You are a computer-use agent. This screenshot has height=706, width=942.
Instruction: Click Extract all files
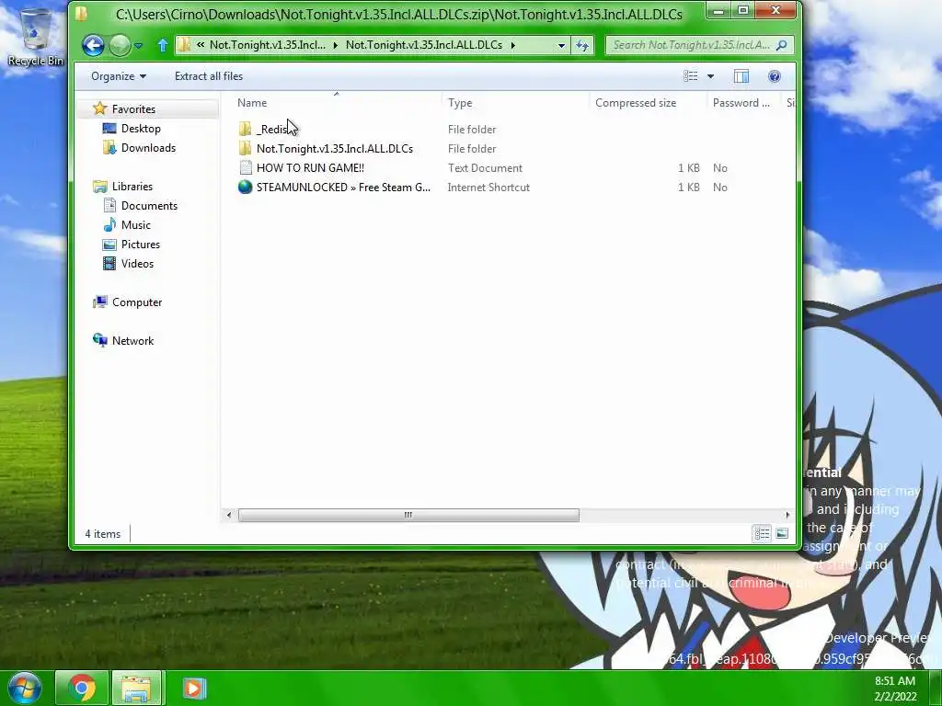click(x=209, y=76)
